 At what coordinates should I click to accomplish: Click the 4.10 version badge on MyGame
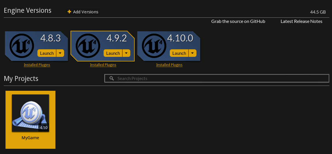point(44,128)
